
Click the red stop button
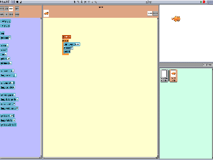204,2
